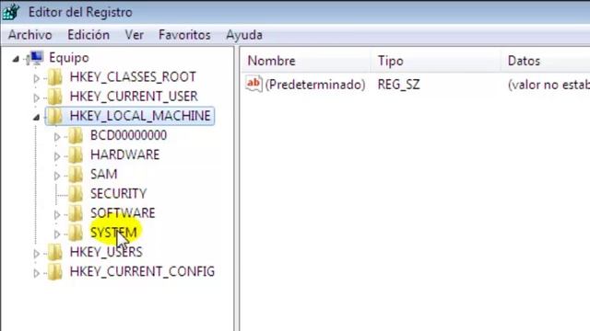Select the BCD00000000 key label
Viewport: 590px width, 331px height.
click(128, 135)
